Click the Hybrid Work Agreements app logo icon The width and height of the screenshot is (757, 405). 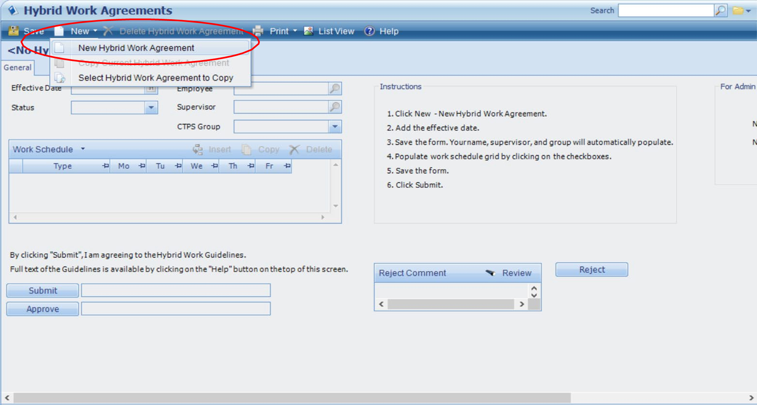[x=13, y=10]
